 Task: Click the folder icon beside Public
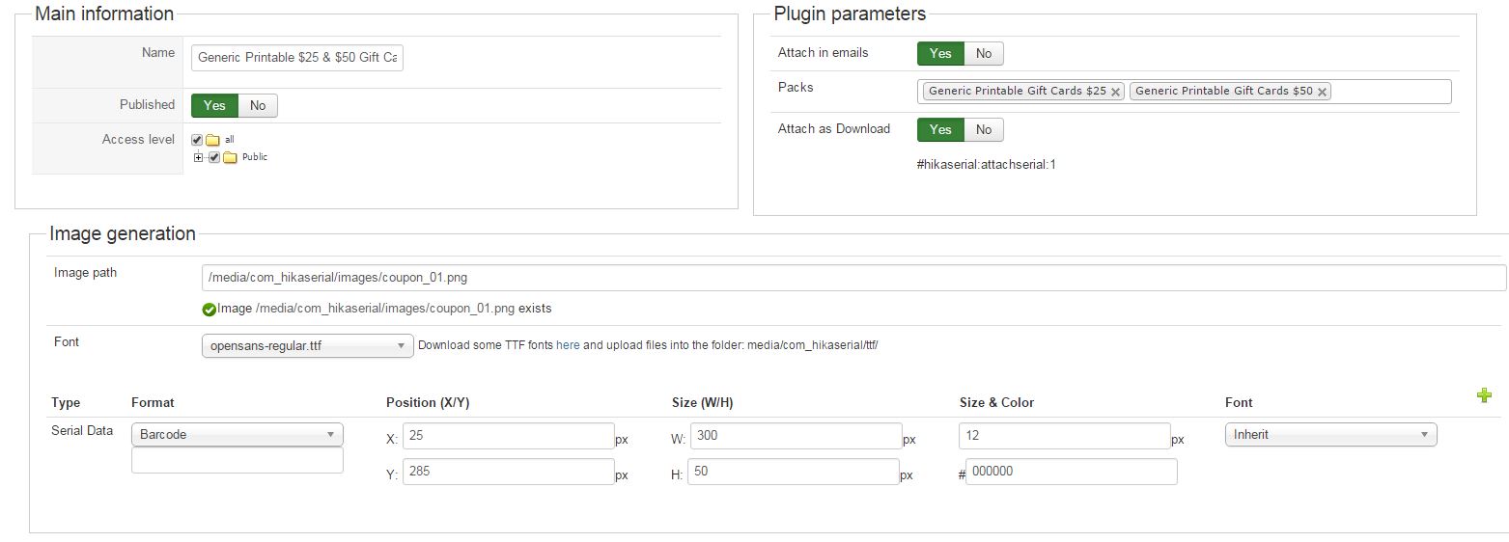[230, 157]
